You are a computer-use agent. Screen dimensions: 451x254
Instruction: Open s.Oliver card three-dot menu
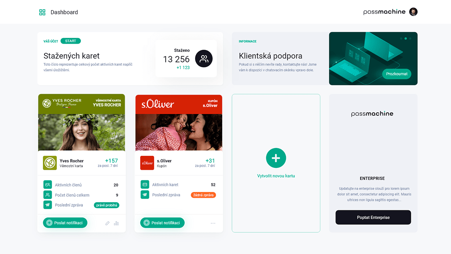pyautogui.click(x=213, y=223)
